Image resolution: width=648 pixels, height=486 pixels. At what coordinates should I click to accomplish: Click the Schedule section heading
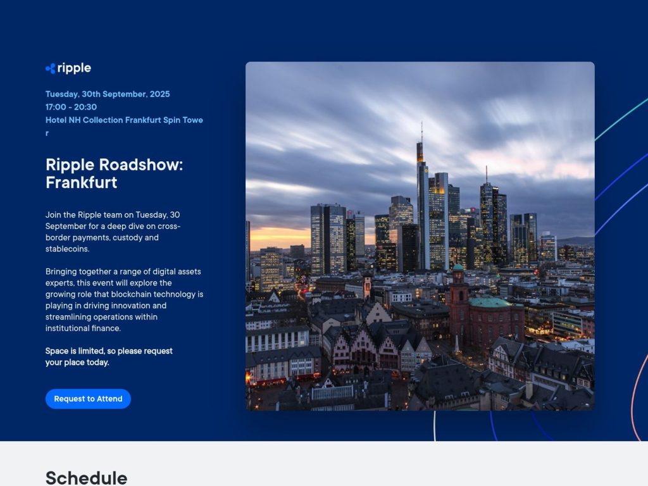tap(86, 478)
